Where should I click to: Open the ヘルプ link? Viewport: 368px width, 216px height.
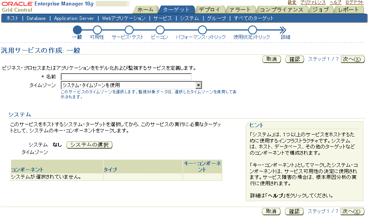click(x=335, y=2)
